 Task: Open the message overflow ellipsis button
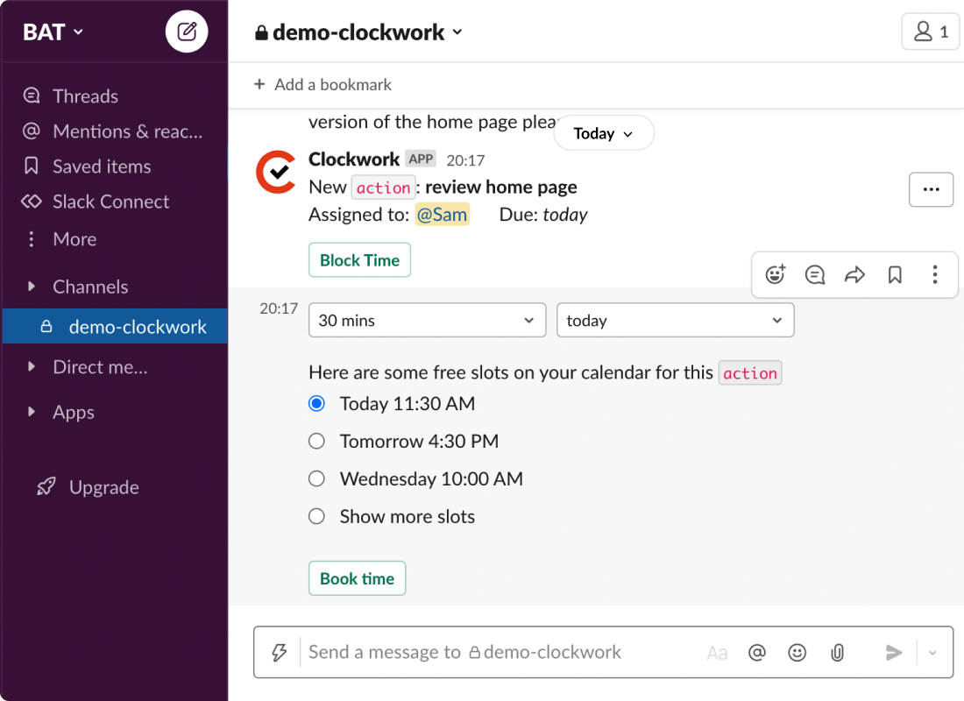pyautogui.click(x=931, y=189)
